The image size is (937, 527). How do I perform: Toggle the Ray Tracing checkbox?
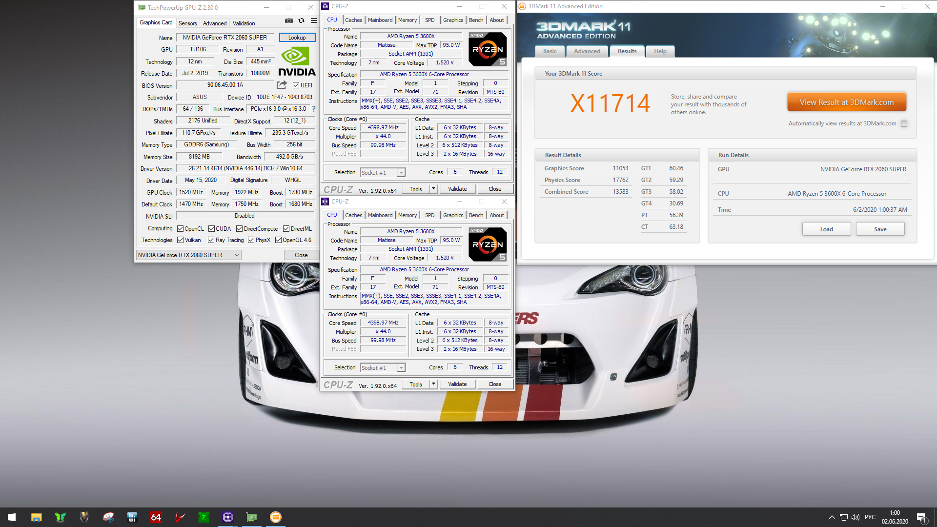(x=211, y=240)
